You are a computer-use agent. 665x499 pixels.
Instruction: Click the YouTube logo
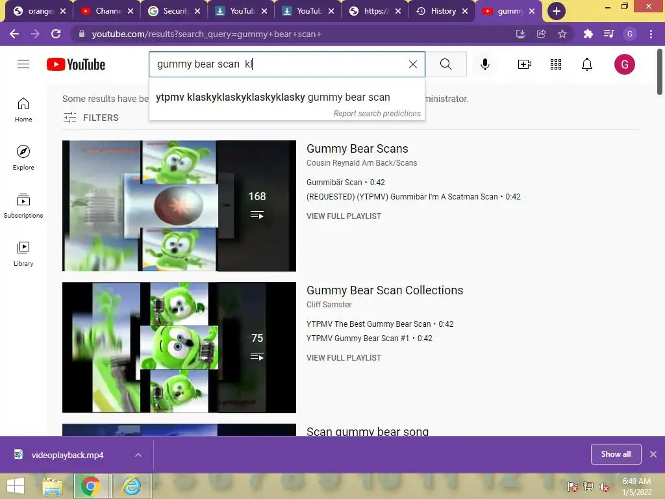76,64
